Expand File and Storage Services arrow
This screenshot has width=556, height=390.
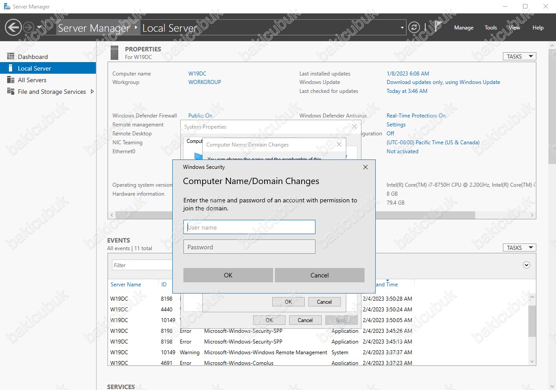point(92,92)
